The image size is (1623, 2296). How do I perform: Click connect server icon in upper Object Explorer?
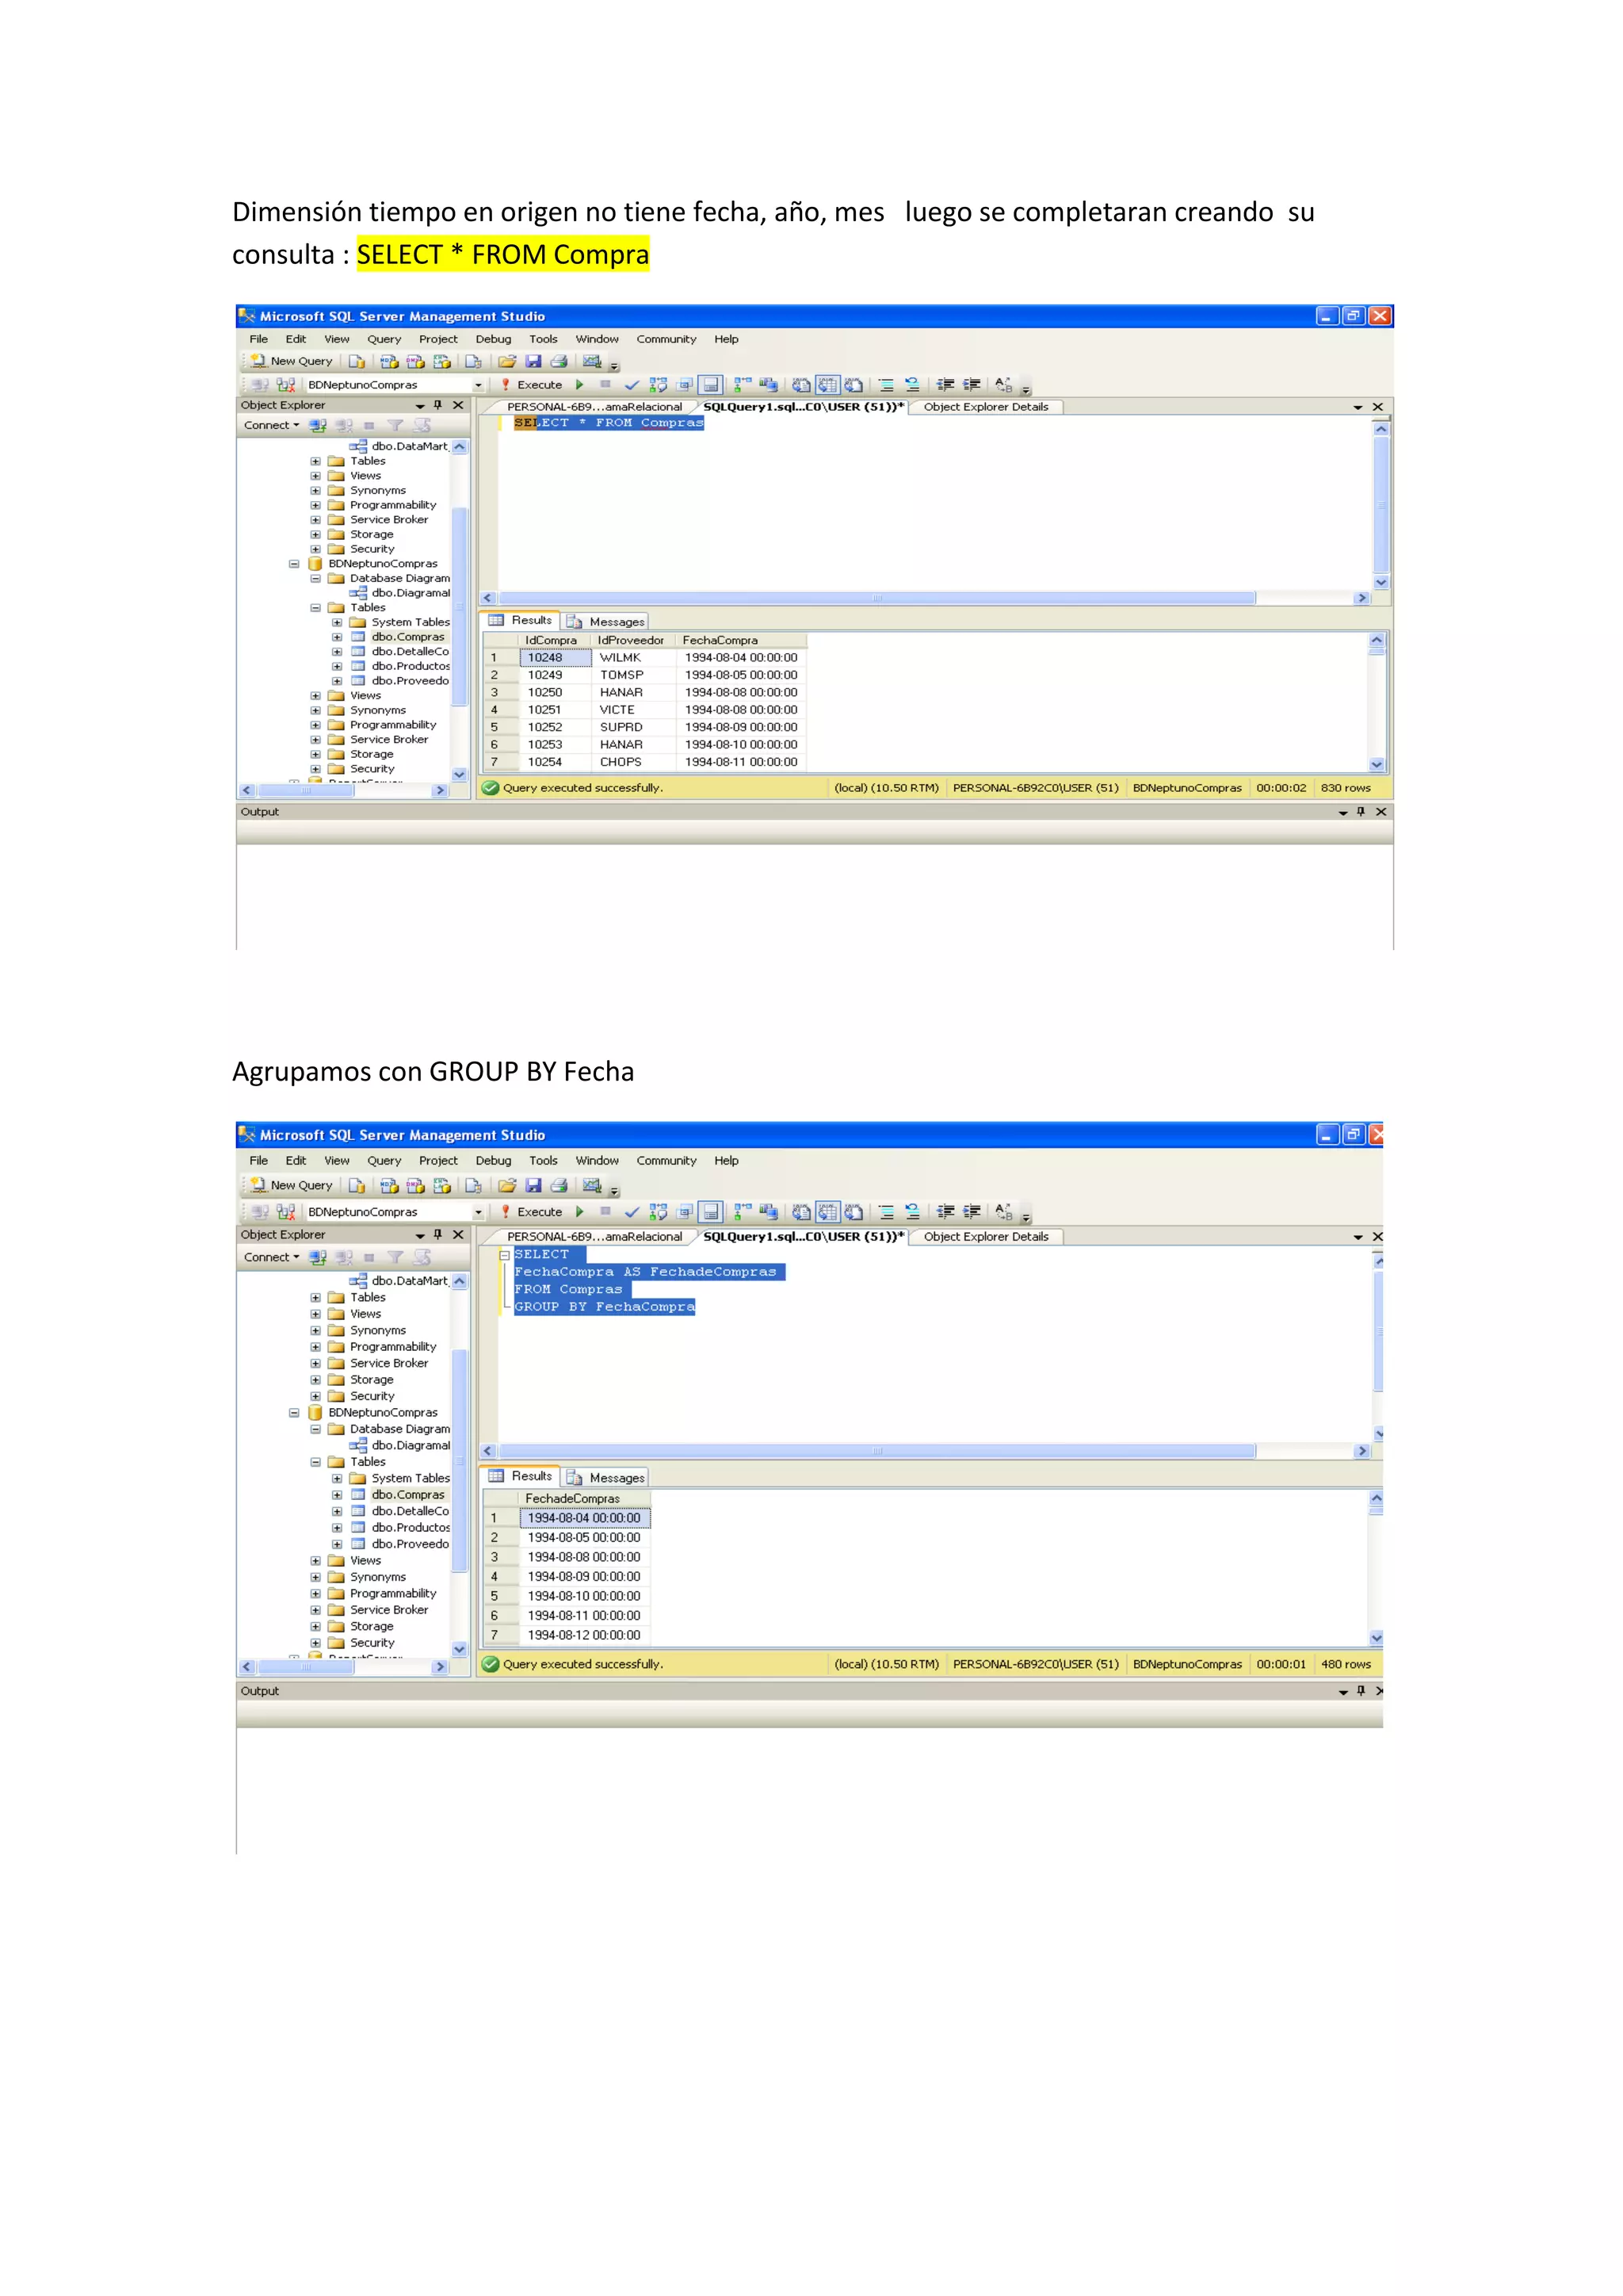coord(318,425)
